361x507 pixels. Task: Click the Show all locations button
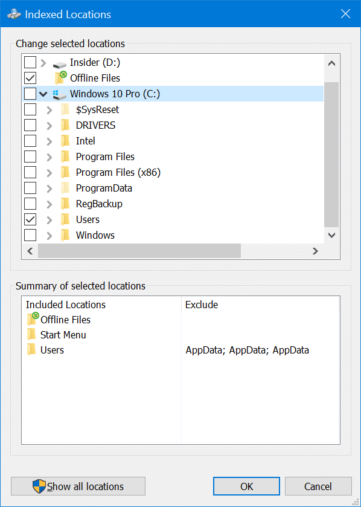coord(78,486)
